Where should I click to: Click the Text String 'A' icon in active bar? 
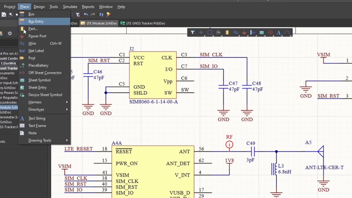pos(279,33)
